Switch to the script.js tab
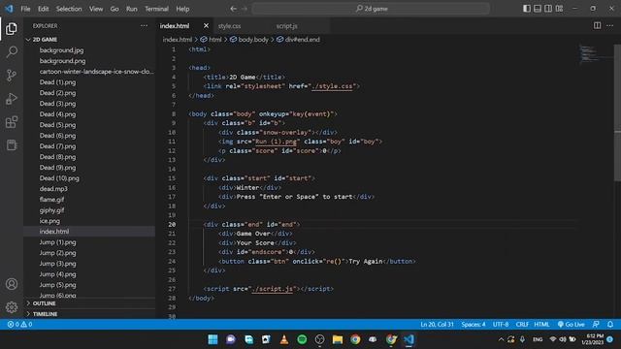This screenshot has width=621, height=349. click(x=287, y=26)
